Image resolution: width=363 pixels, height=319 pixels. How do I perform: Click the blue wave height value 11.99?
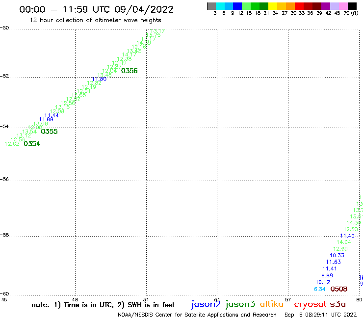coord(46,120)
